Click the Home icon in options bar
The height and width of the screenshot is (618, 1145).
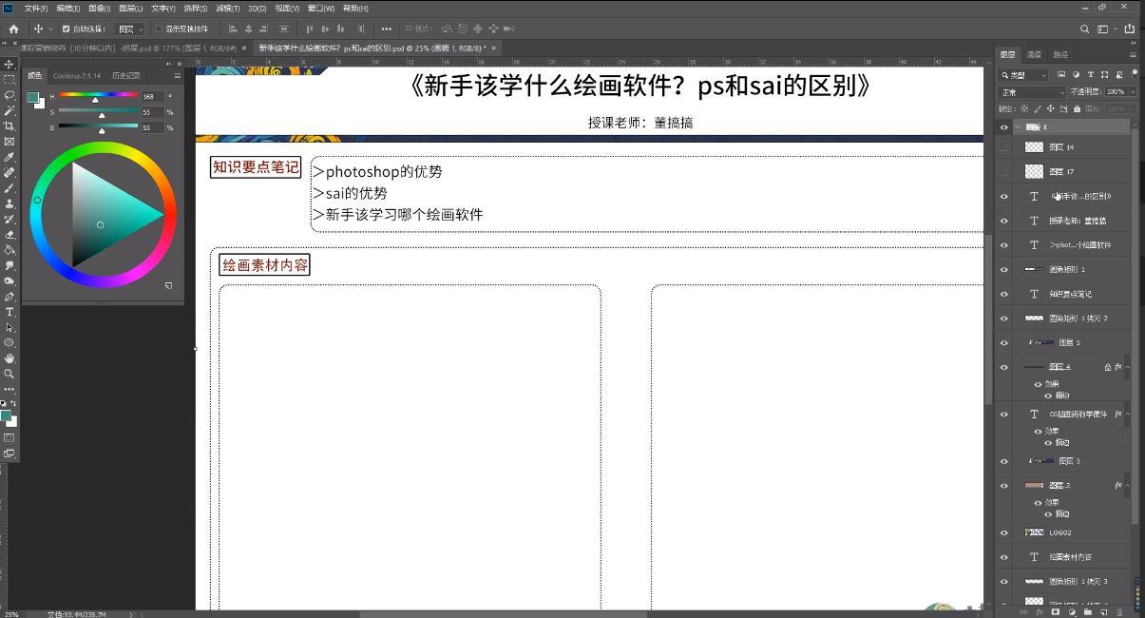click(13, 29)
